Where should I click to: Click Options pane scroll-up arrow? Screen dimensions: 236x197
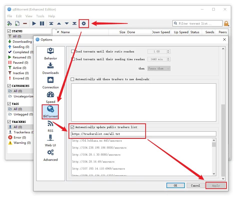click(223, 49)
